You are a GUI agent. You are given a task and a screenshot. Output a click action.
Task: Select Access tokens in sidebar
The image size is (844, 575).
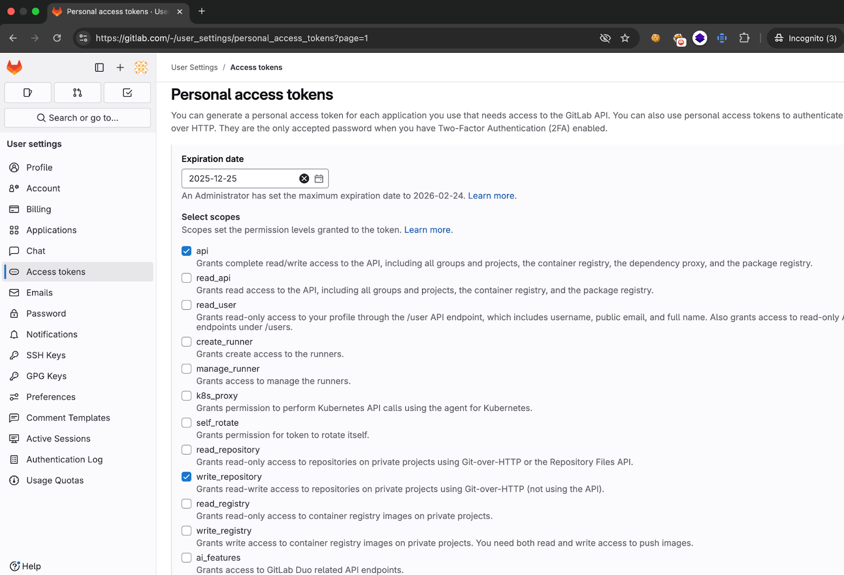pos(78,272)
